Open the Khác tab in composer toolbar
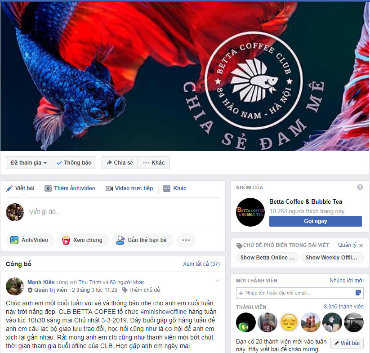Viewport: 370px width, 353px height. (x=175, y=188)
